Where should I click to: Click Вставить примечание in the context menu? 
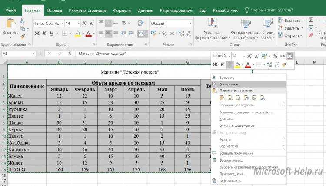coord(249,153)
